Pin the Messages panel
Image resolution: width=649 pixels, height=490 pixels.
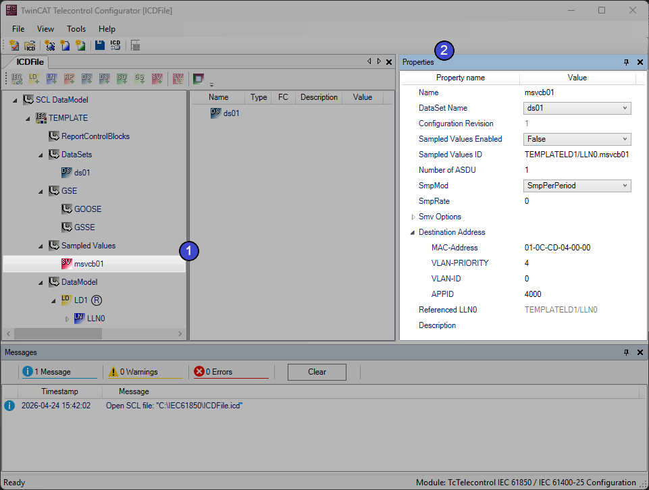tap(626, 352)
